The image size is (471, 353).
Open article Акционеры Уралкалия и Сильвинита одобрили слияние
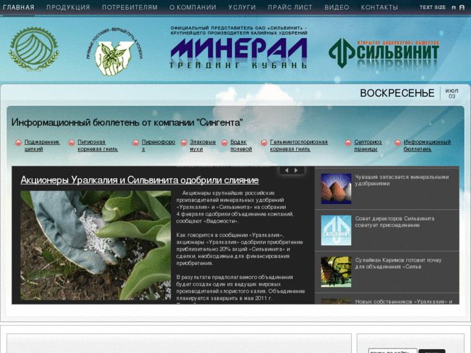pyautogui.click(x=140, y=180)
